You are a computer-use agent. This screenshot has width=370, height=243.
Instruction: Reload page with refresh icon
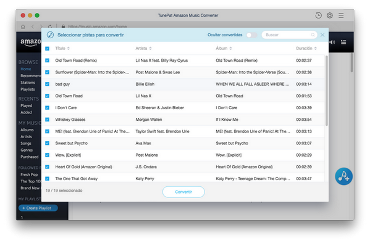(x=50, y=27)
